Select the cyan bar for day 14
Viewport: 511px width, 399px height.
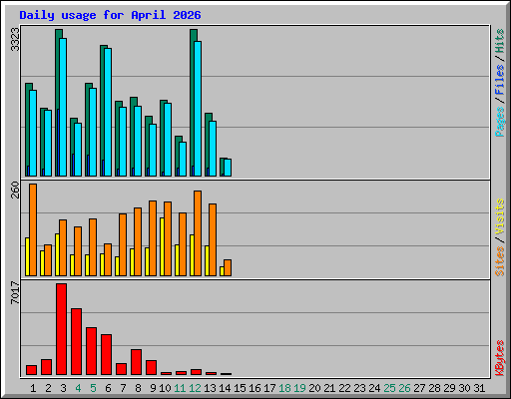click(228, 168)
